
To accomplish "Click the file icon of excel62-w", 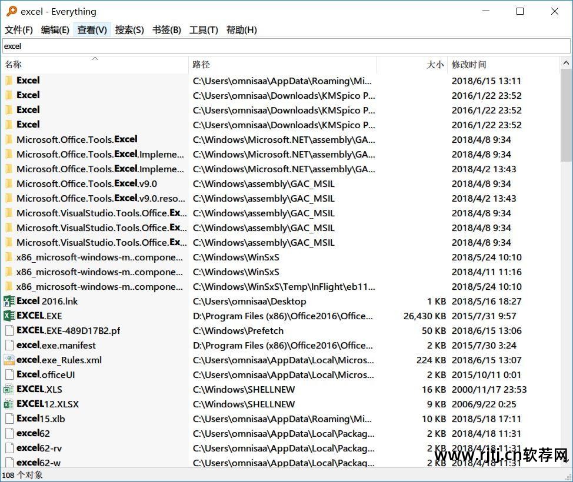I will [x=9, y=462].
